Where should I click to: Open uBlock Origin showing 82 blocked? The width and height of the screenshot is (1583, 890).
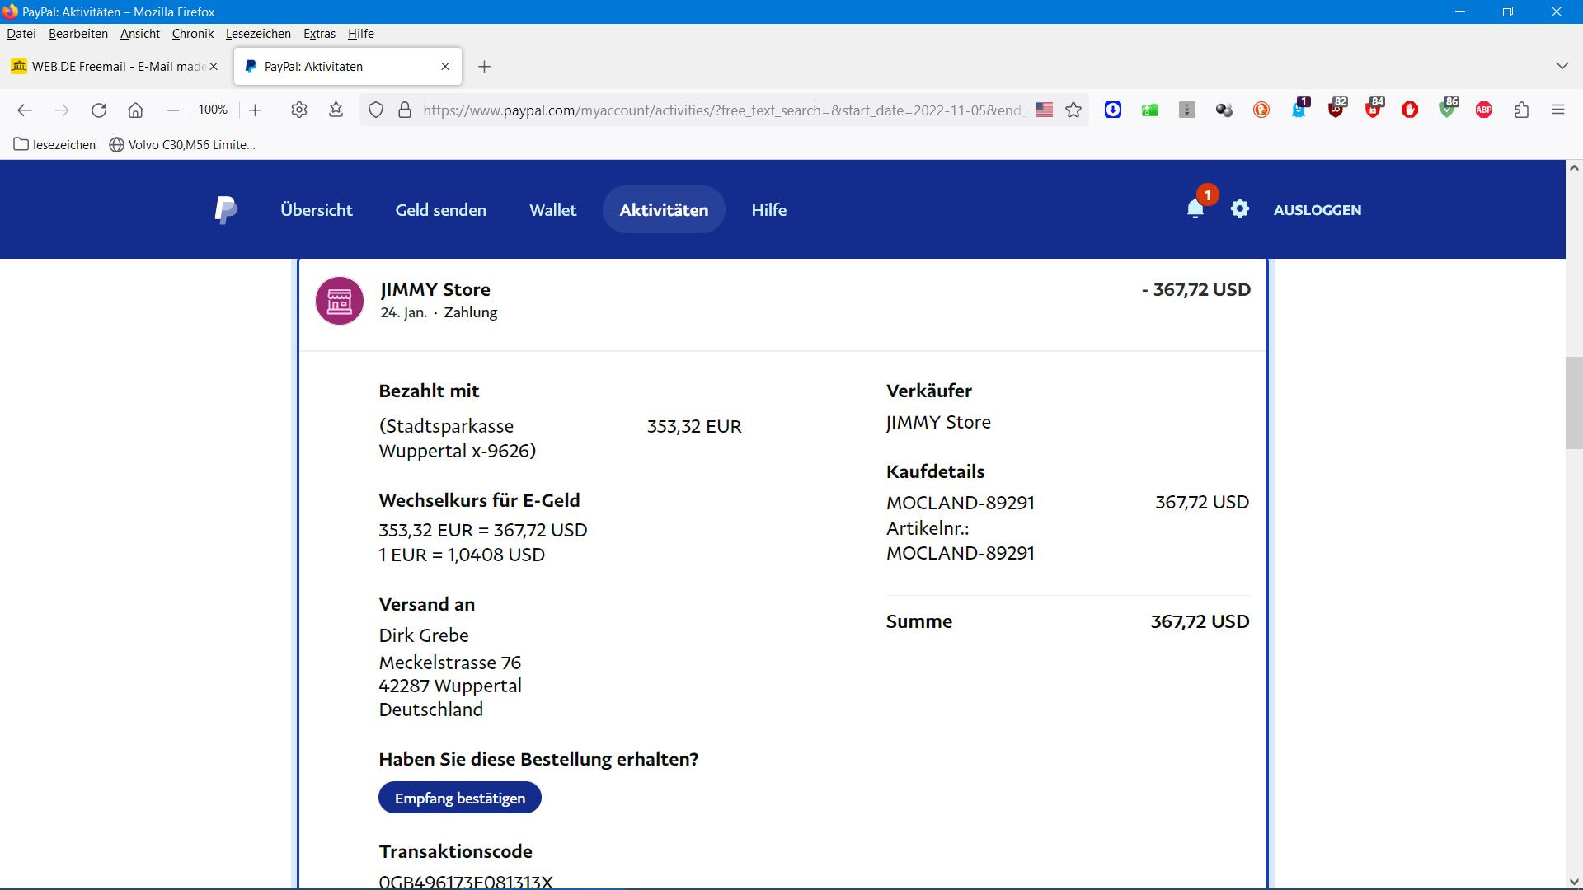pos(1336,109)
